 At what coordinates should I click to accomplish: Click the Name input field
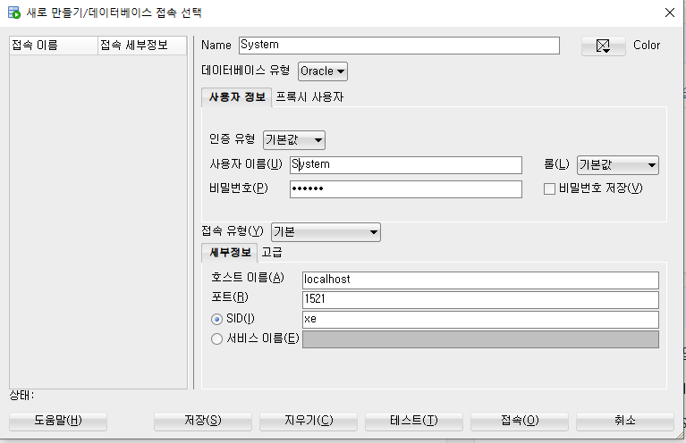pos(399,46)
